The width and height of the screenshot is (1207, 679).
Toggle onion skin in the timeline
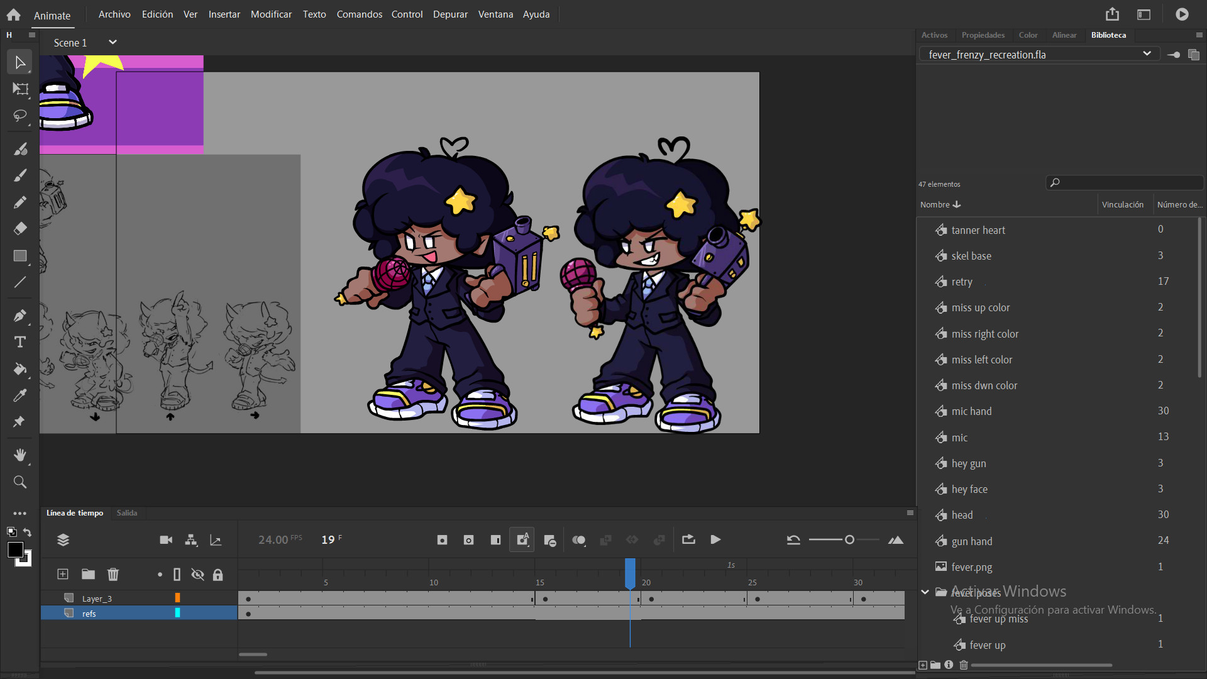[x=578, y=540]
